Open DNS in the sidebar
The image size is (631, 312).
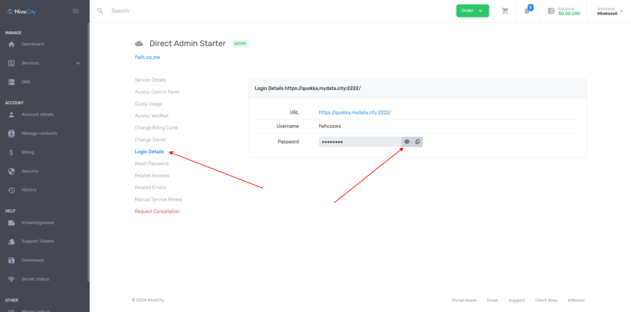(26, 82)
